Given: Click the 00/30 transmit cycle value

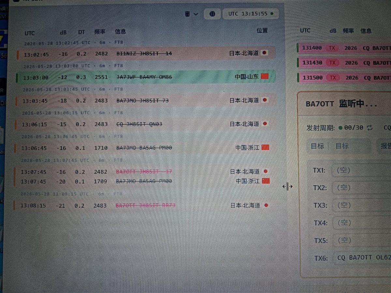Looking at the screenshot, I should tap(354, 128).
